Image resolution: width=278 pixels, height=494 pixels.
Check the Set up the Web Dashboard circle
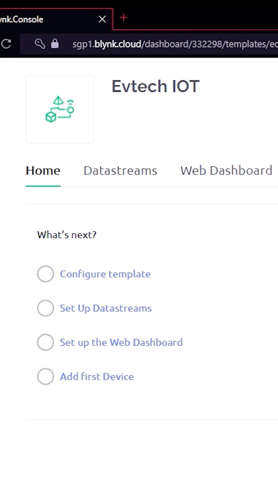46,342
